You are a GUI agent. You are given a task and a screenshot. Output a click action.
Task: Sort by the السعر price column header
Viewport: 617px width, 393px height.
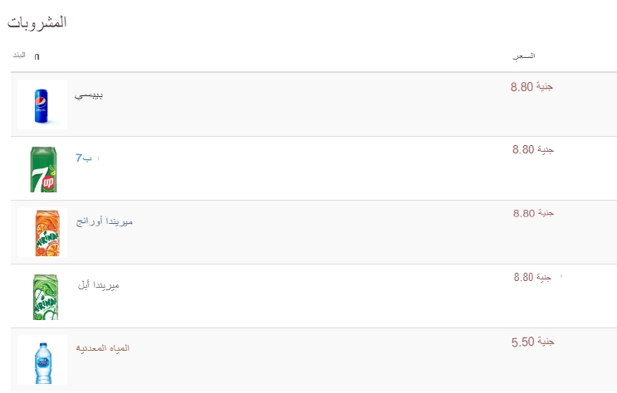(523, 56)
